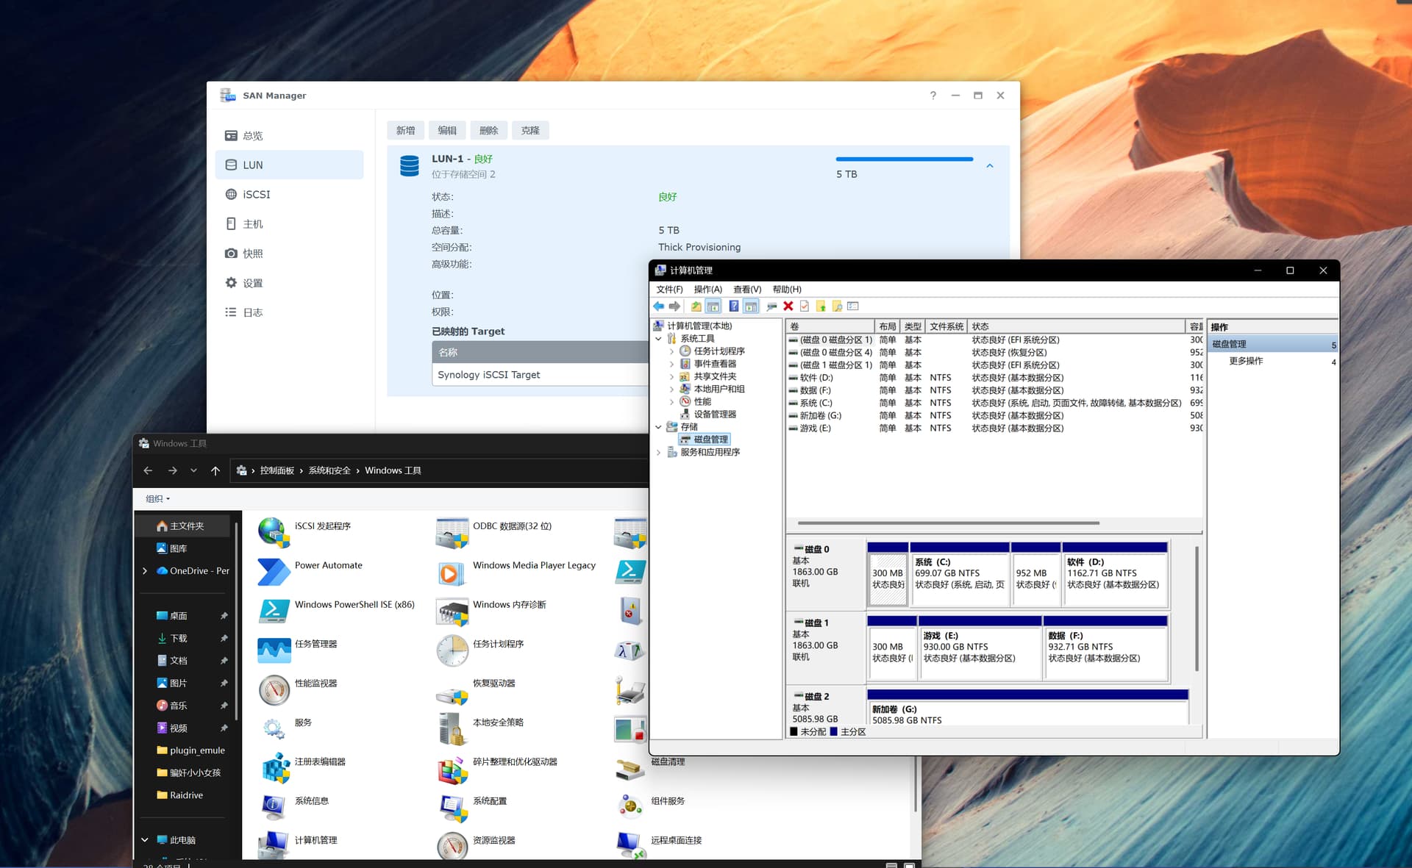Collapse the 系统工具 tree node
Image resolution: width=1412 pixels, height=868 pixels.
658,339
